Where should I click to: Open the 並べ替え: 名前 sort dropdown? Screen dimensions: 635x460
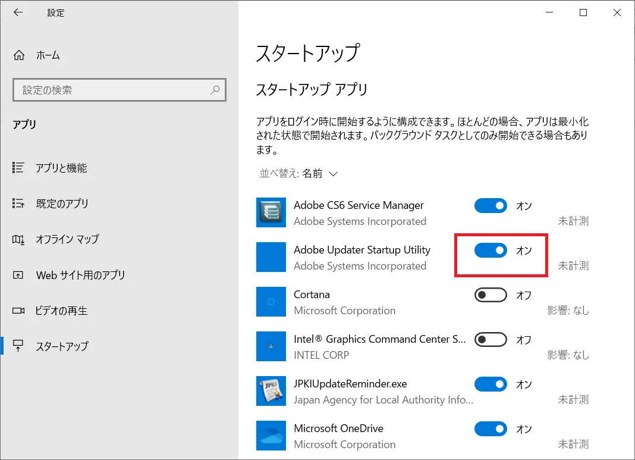[x=298, y=173]
